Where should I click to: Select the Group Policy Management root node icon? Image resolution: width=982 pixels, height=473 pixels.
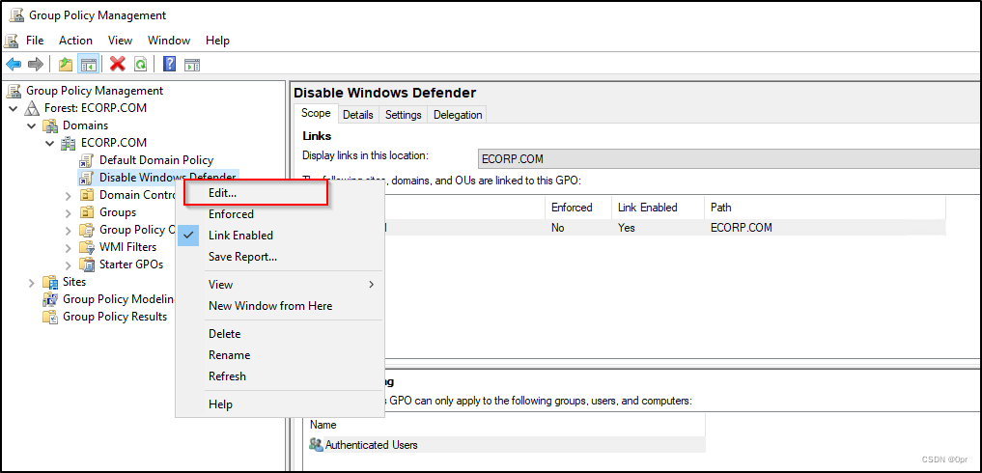pyautogui.click(x=14, y=91)
